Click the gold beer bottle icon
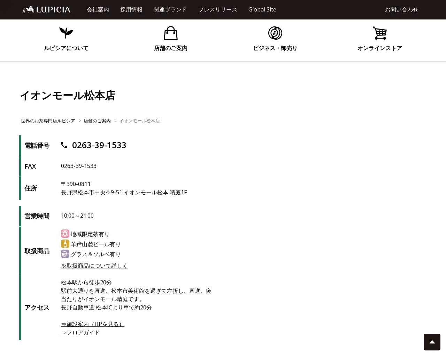This screenshot has width=446, height=356. (65, 244)
